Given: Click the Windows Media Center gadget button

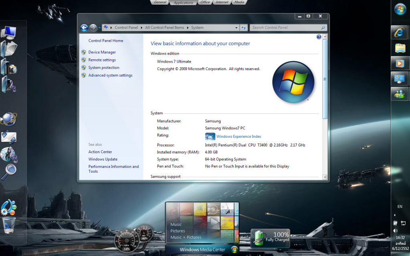Looking at the screenshot, I should (202, 250).
